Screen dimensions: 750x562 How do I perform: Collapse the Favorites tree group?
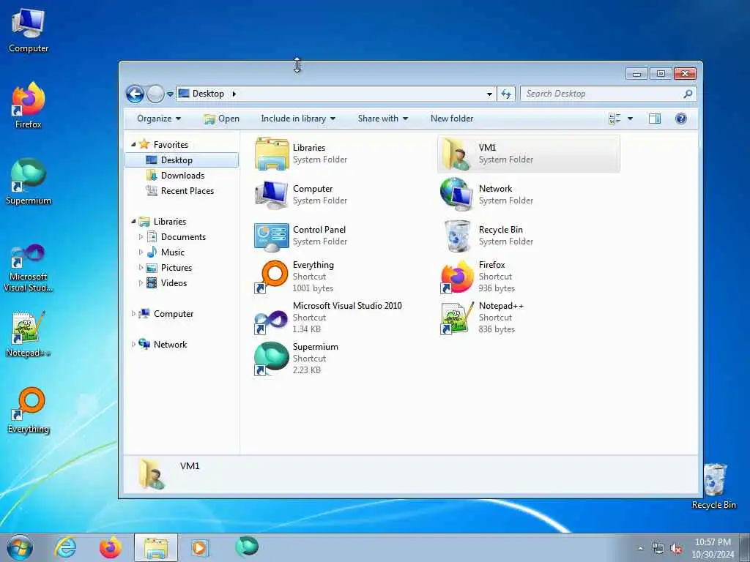pos(133,144)
